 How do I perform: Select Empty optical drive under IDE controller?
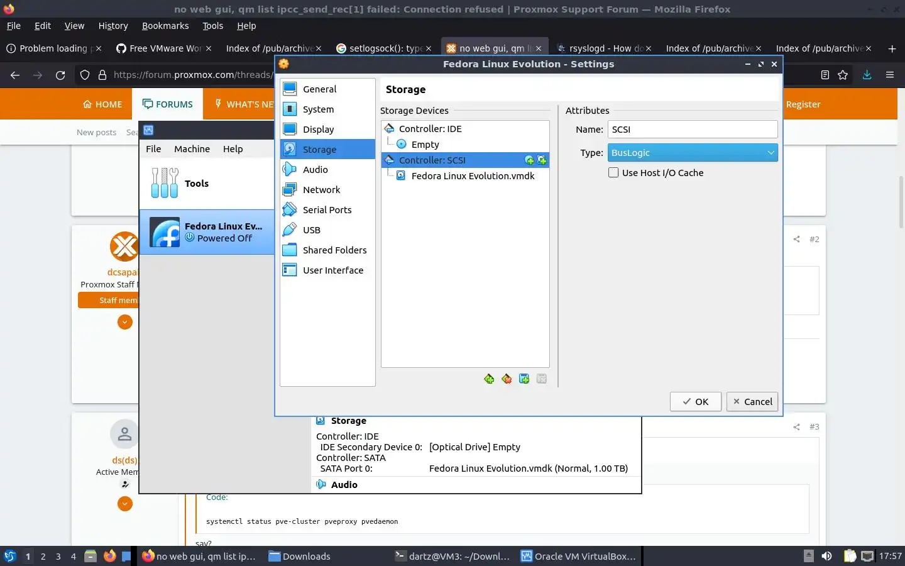pos(465,145)
